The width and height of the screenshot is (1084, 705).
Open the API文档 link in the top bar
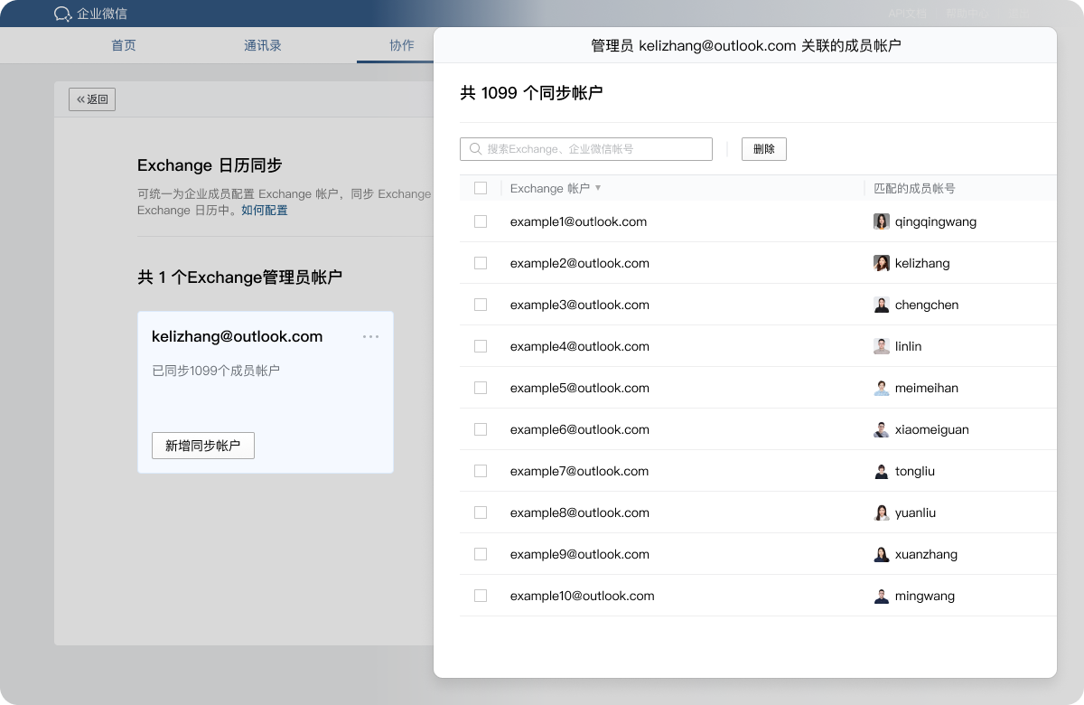pos(908,14)
